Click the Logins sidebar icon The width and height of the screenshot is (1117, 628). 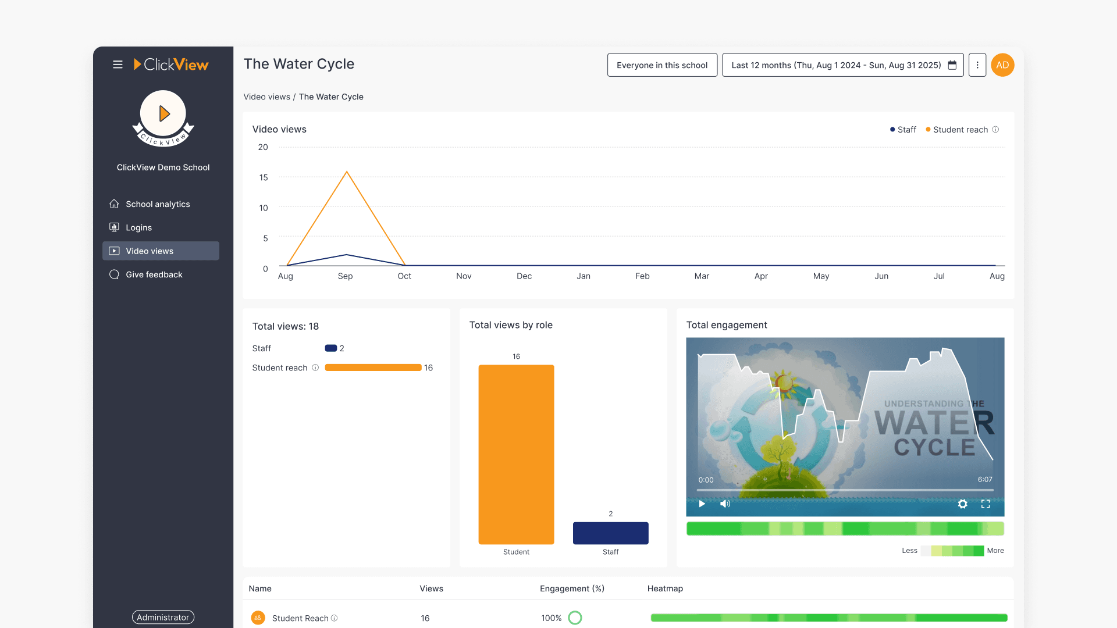pos(114,227)
